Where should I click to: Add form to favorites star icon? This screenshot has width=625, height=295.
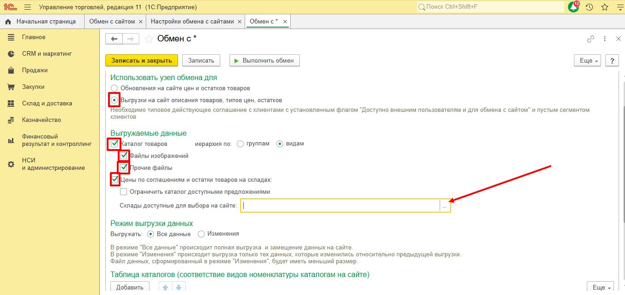(x=149, y=39)
